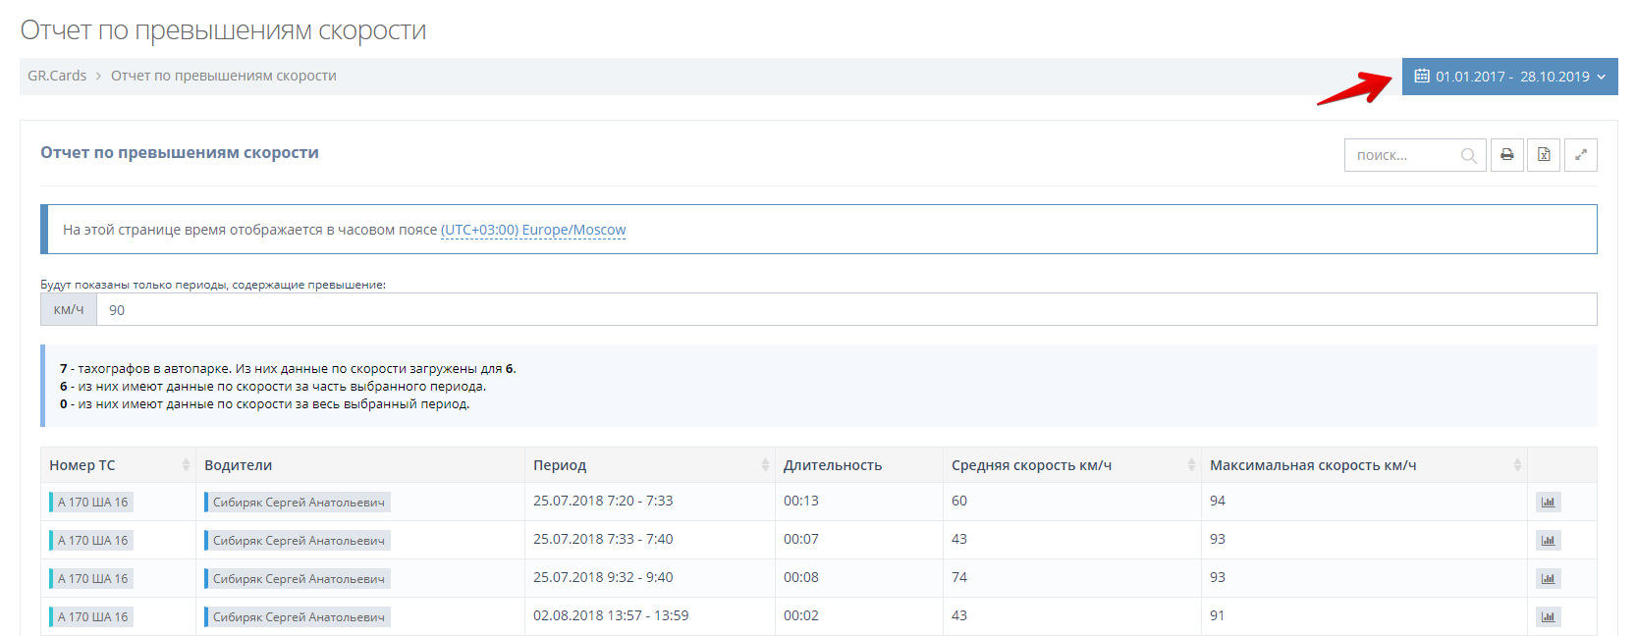Go to GR.Cards breadcrumb
Image resolution: width=1636 pixels, height=636 pixels.
tap(57, 76)
